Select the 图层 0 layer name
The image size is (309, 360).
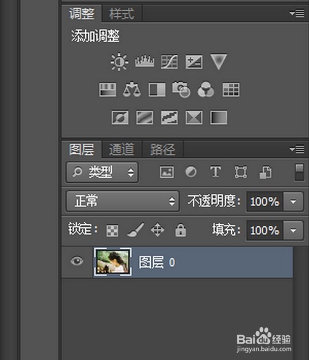[157, 262]
